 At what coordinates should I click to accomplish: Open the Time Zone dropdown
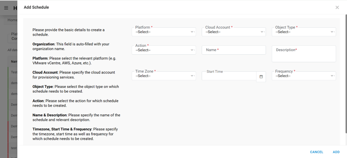click(163, 76)
